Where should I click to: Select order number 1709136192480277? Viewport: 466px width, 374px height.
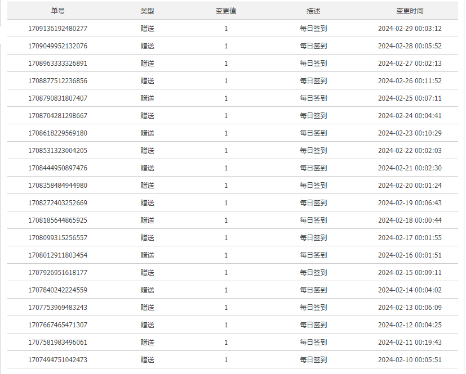57,29
